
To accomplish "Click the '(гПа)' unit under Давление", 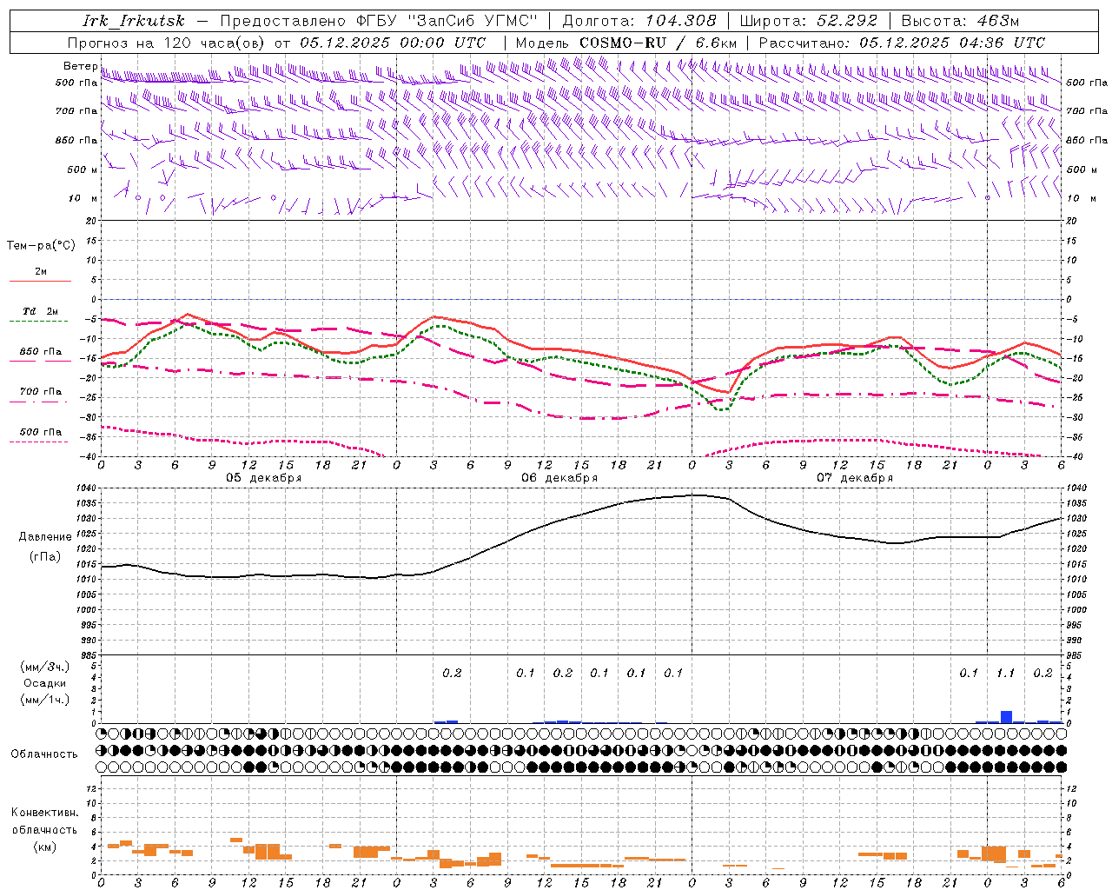I will [x=43, y=557].
